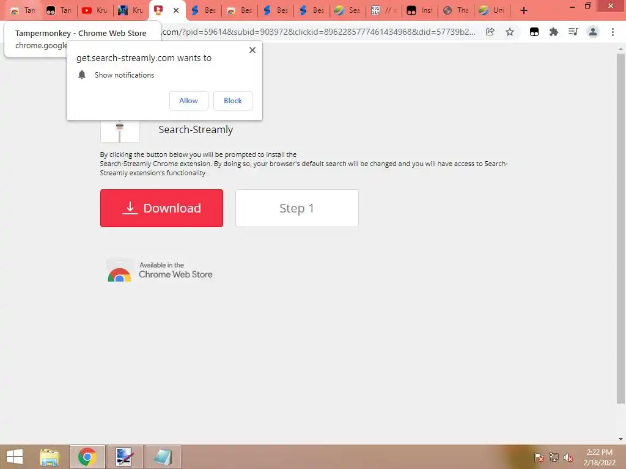Switch to the tab titled // =
Screen dimensions: 626x469
click(x=384, y=10)
